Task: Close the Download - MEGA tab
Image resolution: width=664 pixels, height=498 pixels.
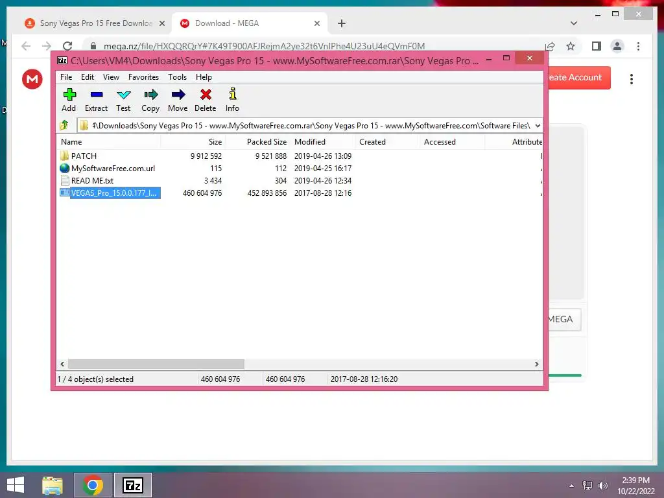Action: 316,24
